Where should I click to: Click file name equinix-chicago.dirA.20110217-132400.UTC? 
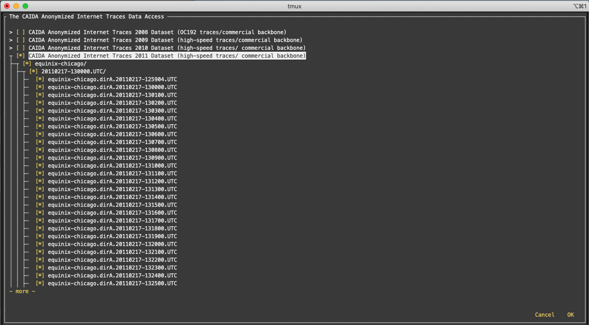tap(112, 276)
